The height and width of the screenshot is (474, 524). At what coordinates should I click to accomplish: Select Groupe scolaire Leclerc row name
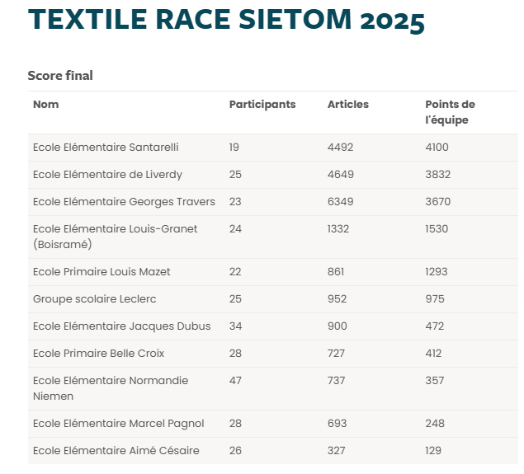tap(95, 299)
